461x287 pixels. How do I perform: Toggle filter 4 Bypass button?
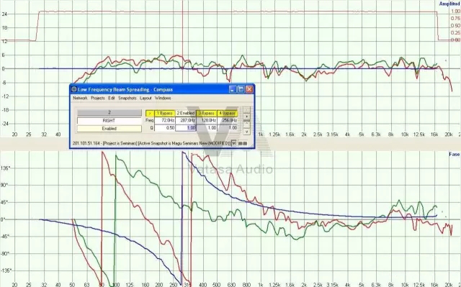click(228, 113)
